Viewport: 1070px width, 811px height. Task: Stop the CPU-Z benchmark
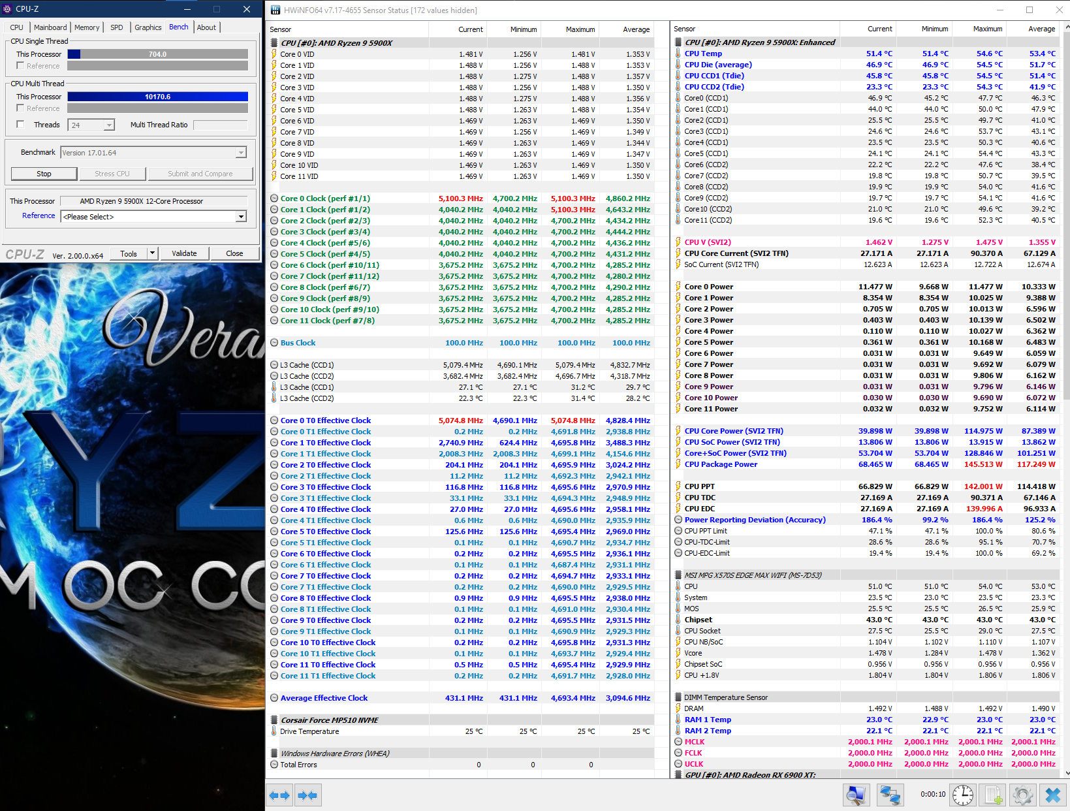[44, 174]
